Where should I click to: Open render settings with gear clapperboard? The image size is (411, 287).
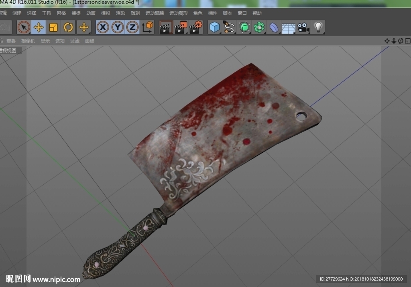point(196,27)
